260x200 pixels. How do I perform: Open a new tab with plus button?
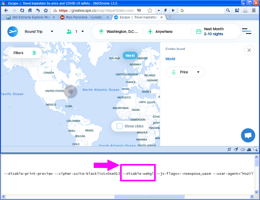pyautogui.click(x=170, y=17)
